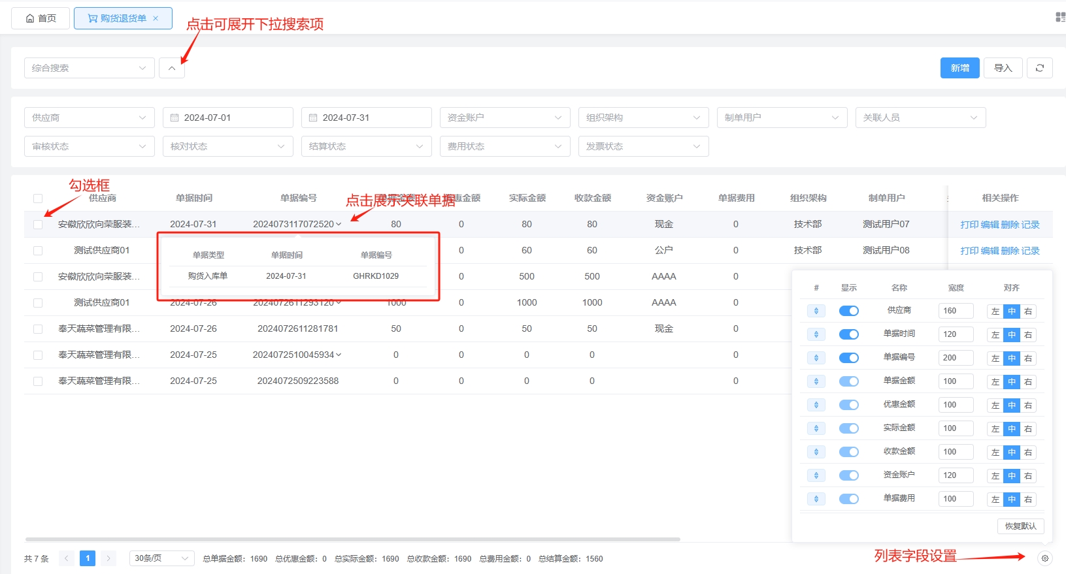Open the 费用状态 filter dropdown
Image resolution: width=1066 pixels, height=574 pixels.
tap(505, 146)
